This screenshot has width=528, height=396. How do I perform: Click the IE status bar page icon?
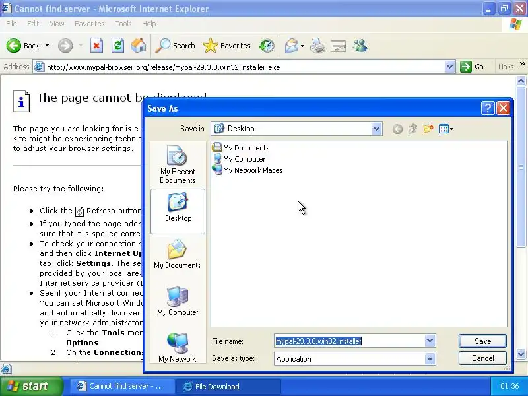click(x=7, y=369)
